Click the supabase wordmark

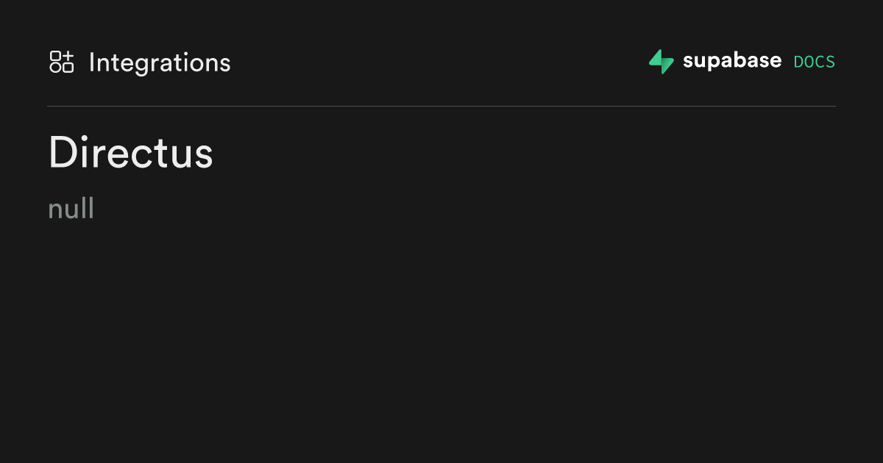coord(732,61)
